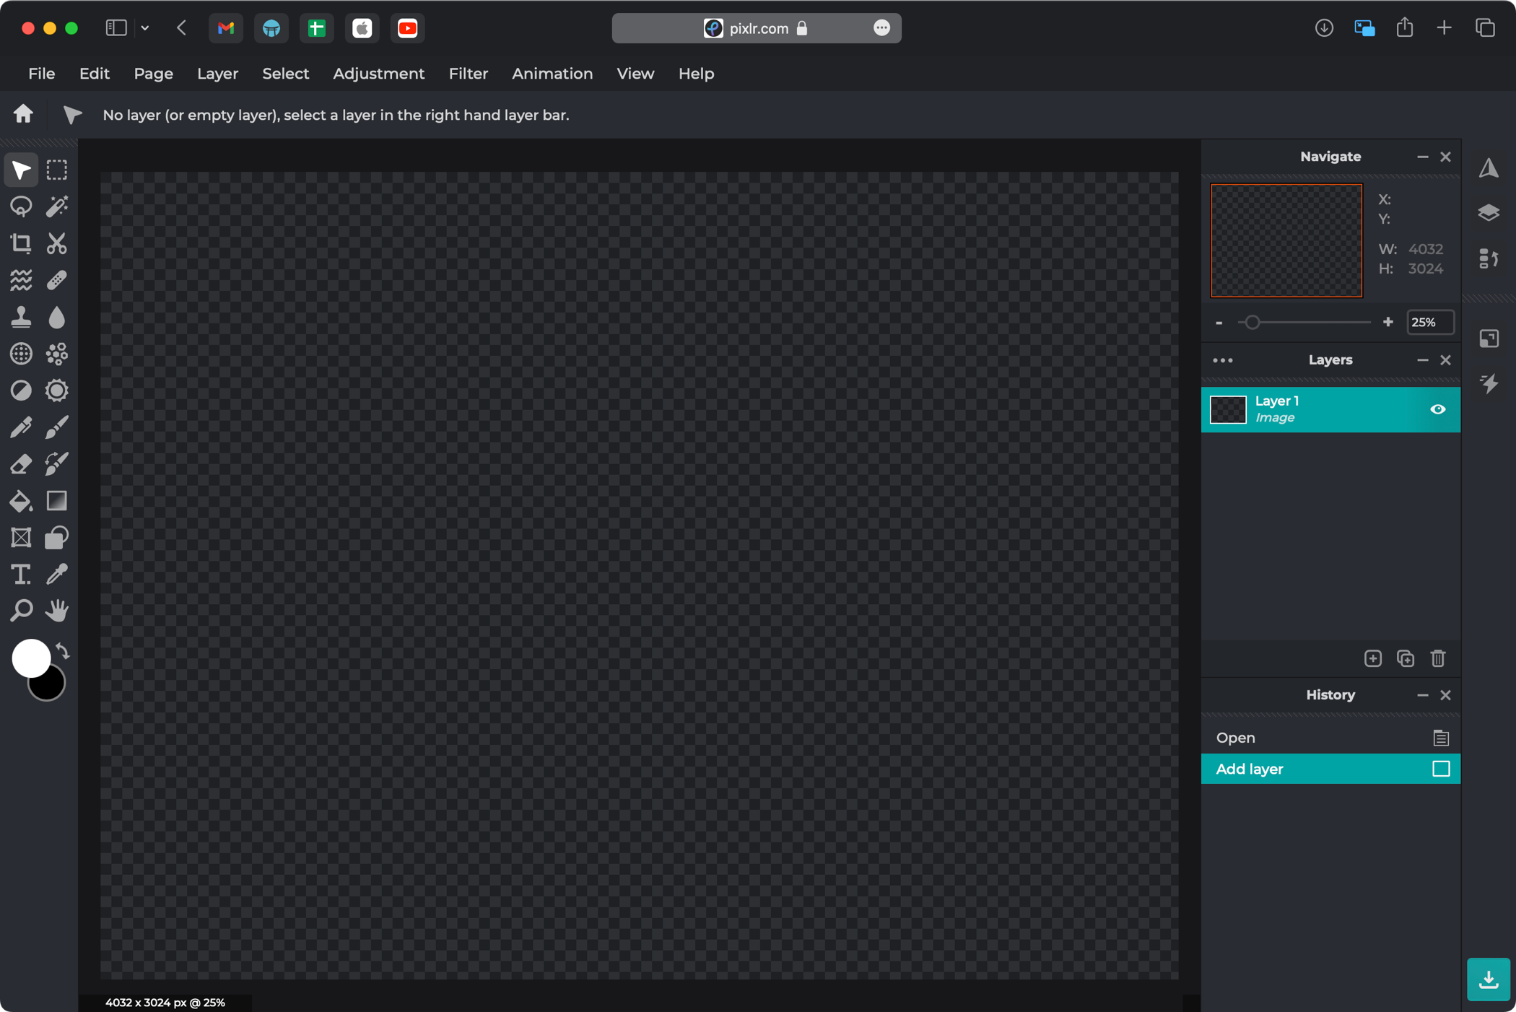Select the Hand pan tool
Image resolution: width=1516 pixels, height=1012 pixels.
[x=57, y=611]
